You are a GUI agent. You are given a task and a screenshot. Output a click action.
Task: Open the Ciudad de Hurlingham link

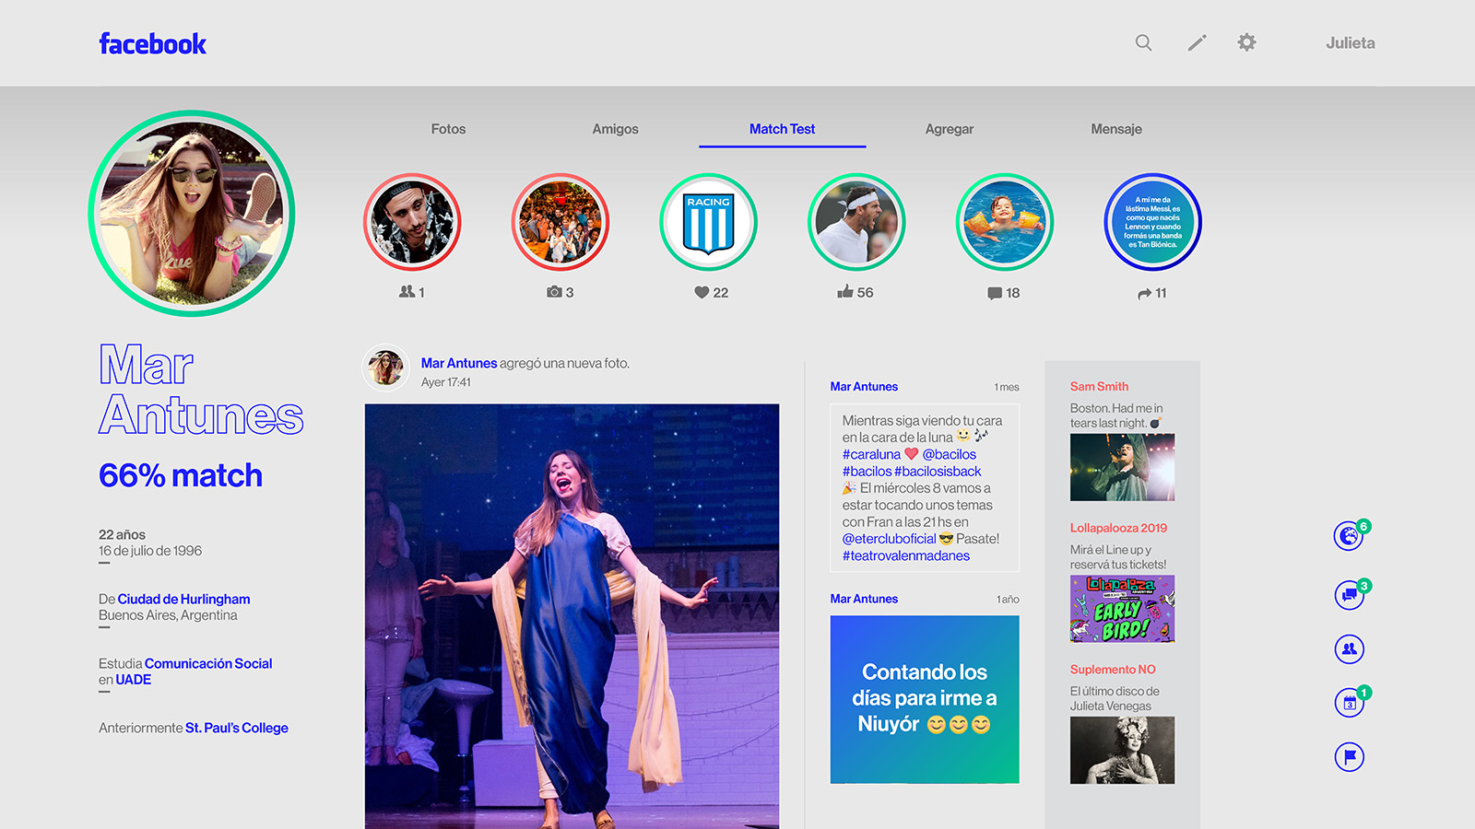point(183,599)
